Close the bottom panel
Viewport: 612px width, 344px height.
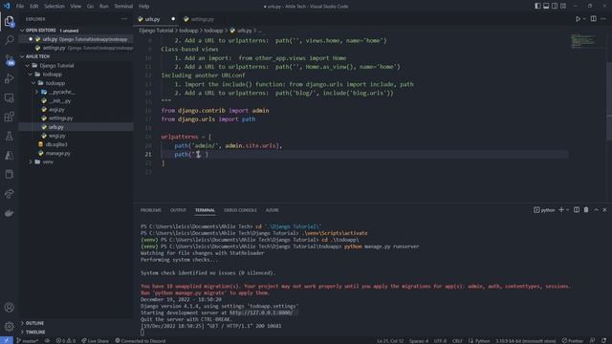604,210
